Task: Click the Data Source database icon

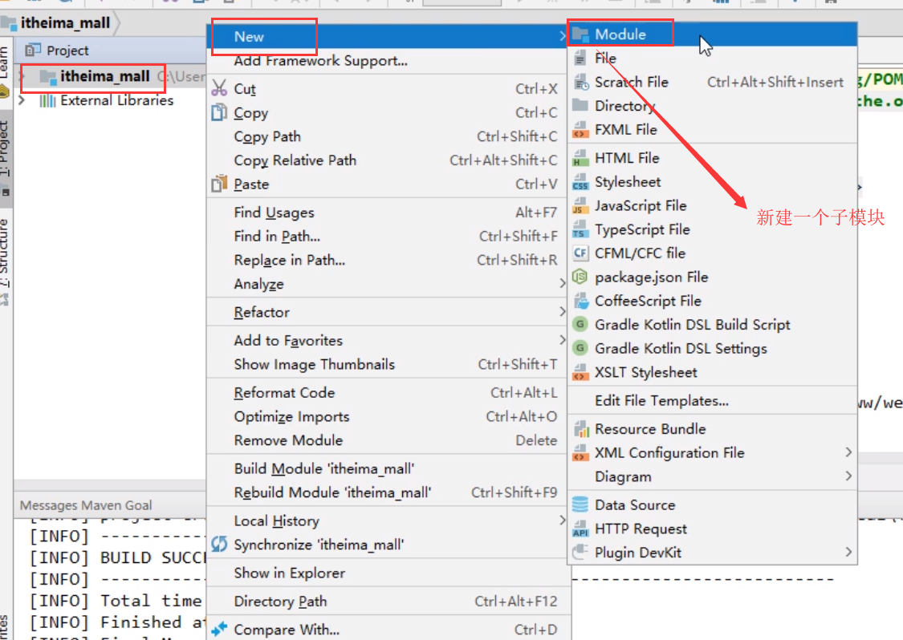Action: coord(580,504)
